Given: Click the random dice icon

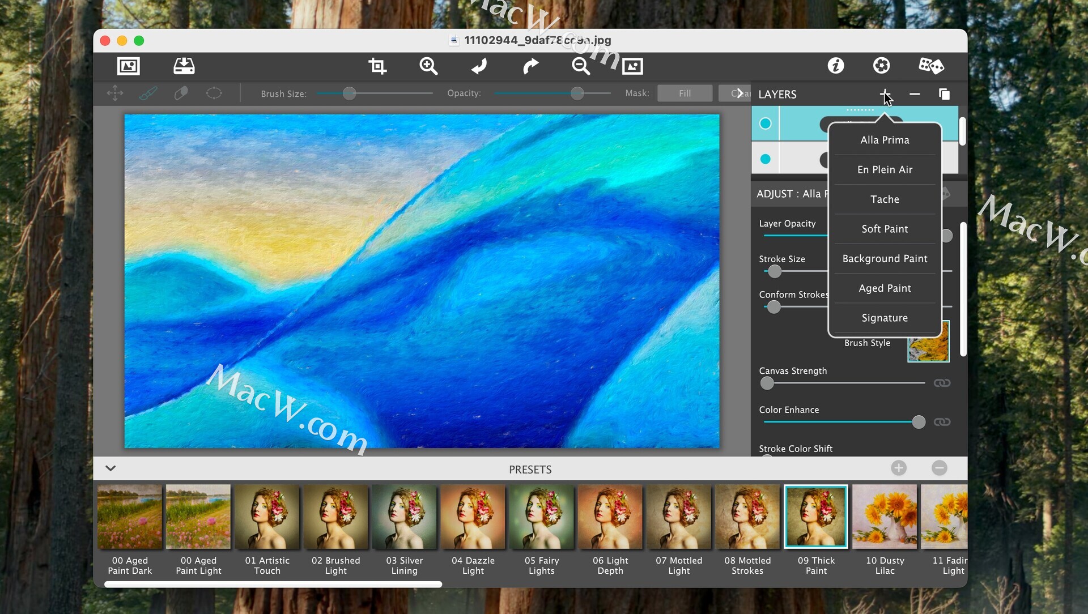Looking at the screenshot, I should [x=931, y=66].
